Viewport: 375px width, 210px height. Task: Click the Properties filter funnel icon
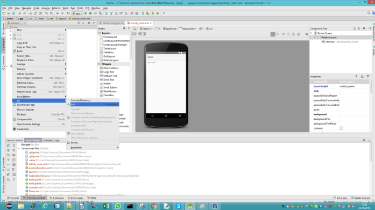pyautogui.click(x=368, y=77)
